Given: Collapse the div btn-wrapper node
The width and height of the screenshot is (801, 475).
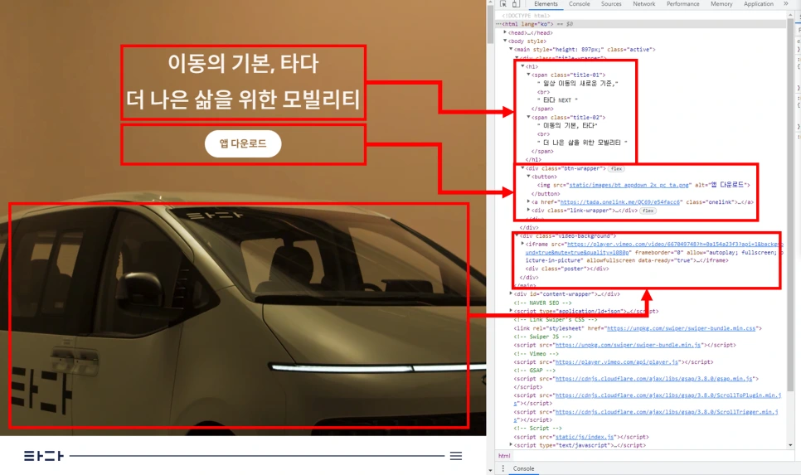Looking at the screenshot, I should (522, 168).
